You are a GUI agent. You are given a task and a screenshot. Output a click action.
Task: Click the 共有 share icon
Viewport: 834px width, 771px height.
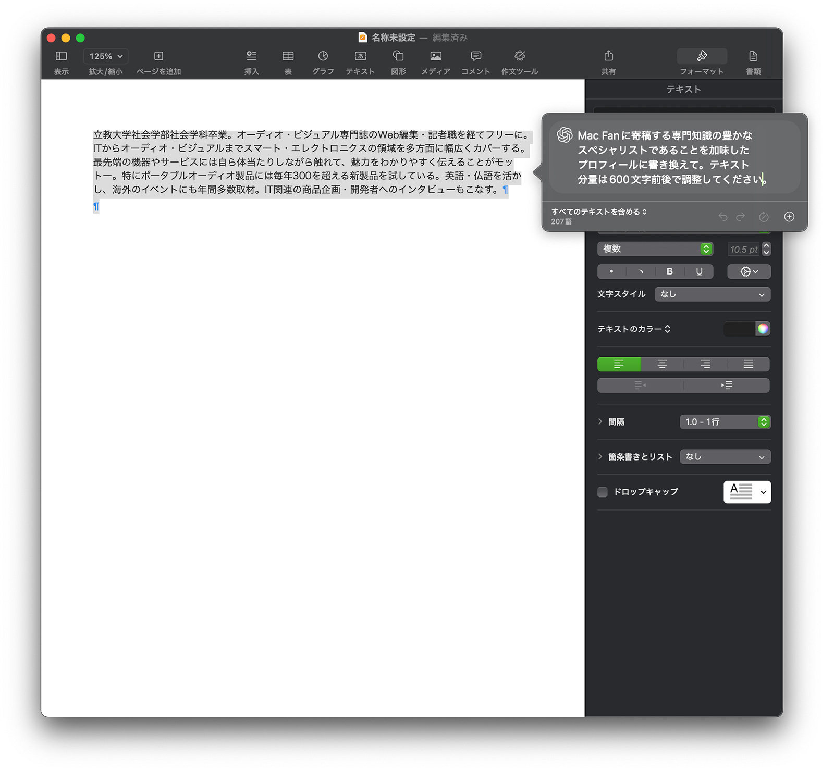pos(608,56)
